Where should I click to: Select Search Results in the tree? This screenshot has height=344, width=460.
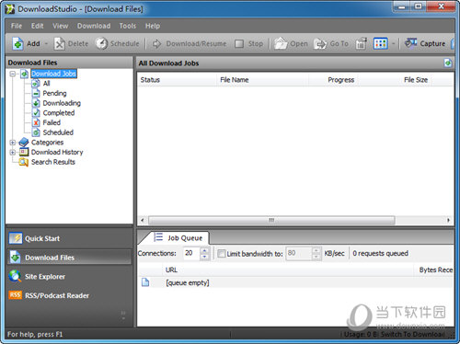pos(53,162)
